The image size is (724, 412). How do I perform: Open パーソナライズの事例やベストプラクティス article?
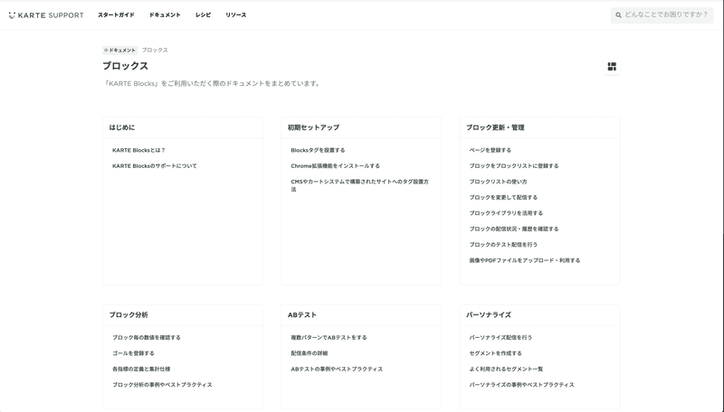(x=522, y=384)
